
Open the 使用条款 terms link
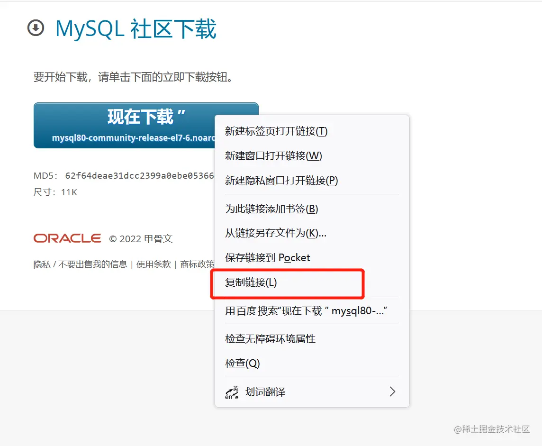tap(153, 264)
